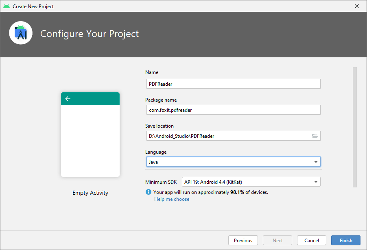The image size is (367, 250).
Task: Click Finish to create the project
Action: pyautogui.click(x=345, y=241)
